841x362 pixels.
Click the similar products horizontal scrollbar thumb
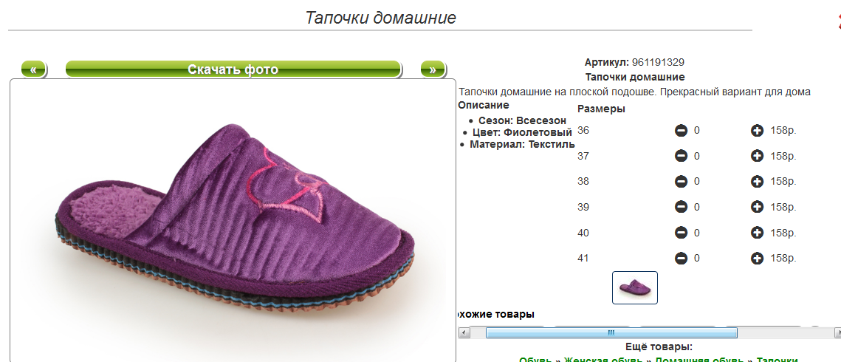tap(611, 333)
